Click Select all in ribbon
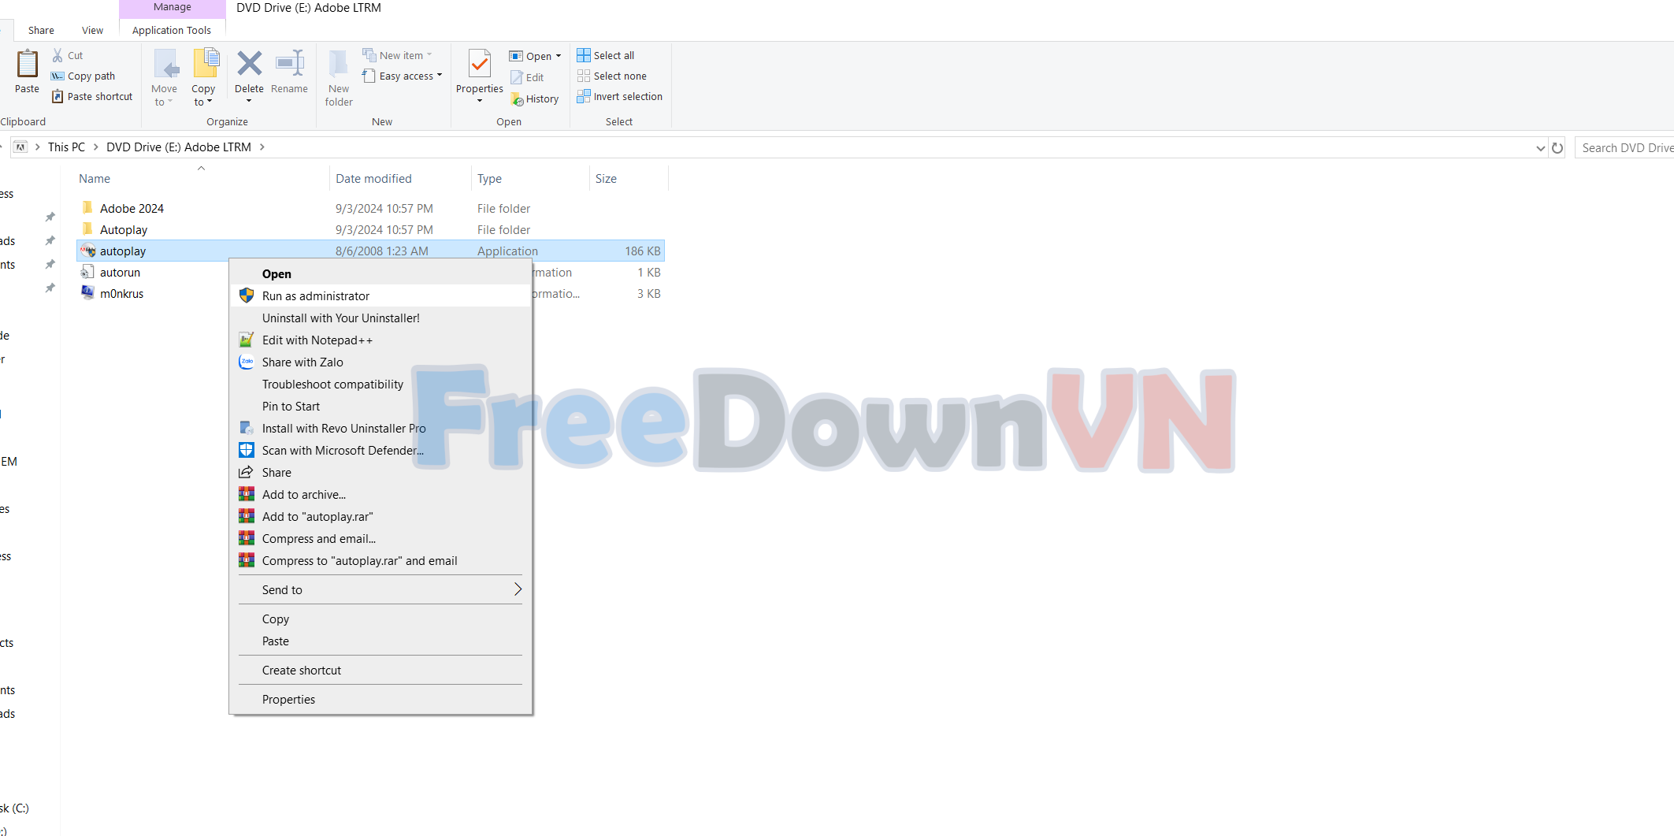 [606, 55]
